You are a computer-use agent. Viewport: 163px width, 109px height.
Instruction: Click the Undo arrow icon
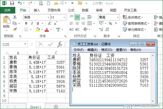pos(20,3)
